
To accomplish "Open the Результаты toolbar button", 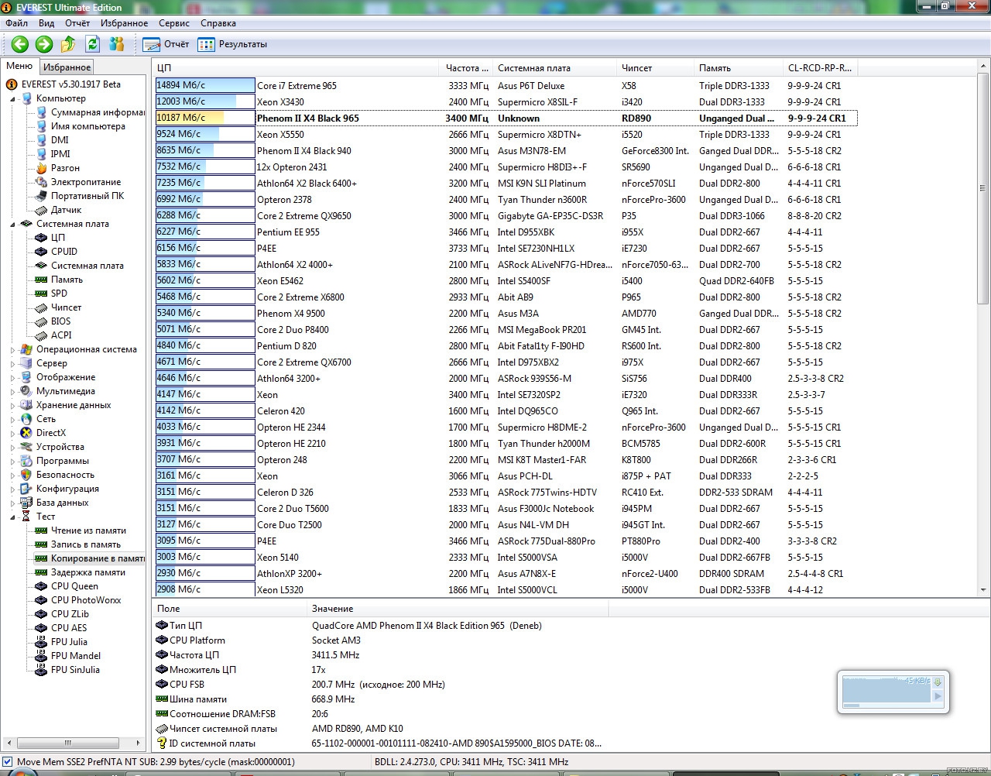I will pos(232,44).
